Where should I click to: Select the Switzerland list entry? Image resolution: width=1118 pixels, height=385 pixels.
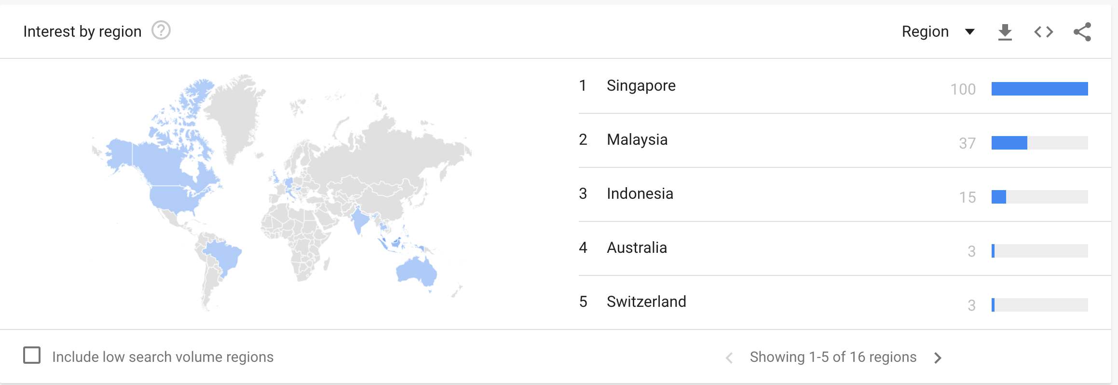(646, 302)
